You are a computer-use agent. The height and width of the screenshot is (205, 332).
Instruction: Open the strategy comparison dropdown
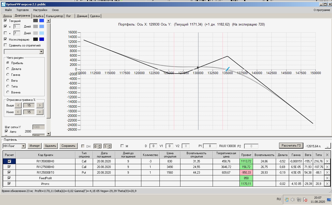coord(41,52)
